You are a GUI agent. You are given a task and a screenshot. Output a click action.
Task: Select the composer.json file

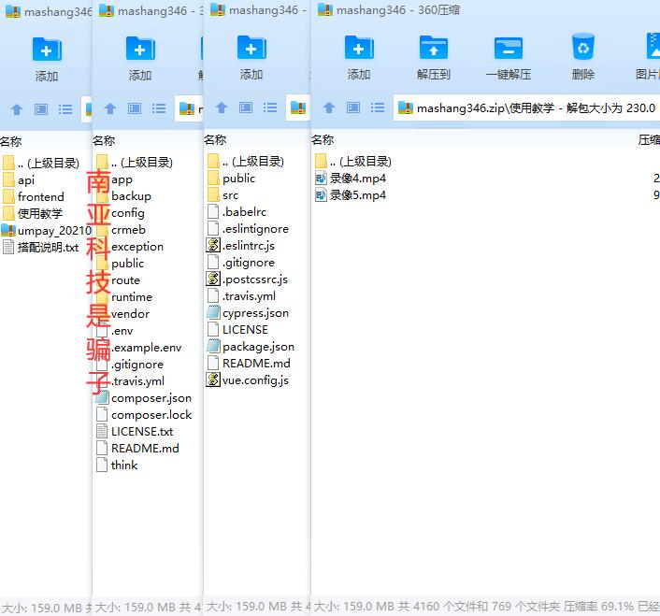click(x=151, y=398)
